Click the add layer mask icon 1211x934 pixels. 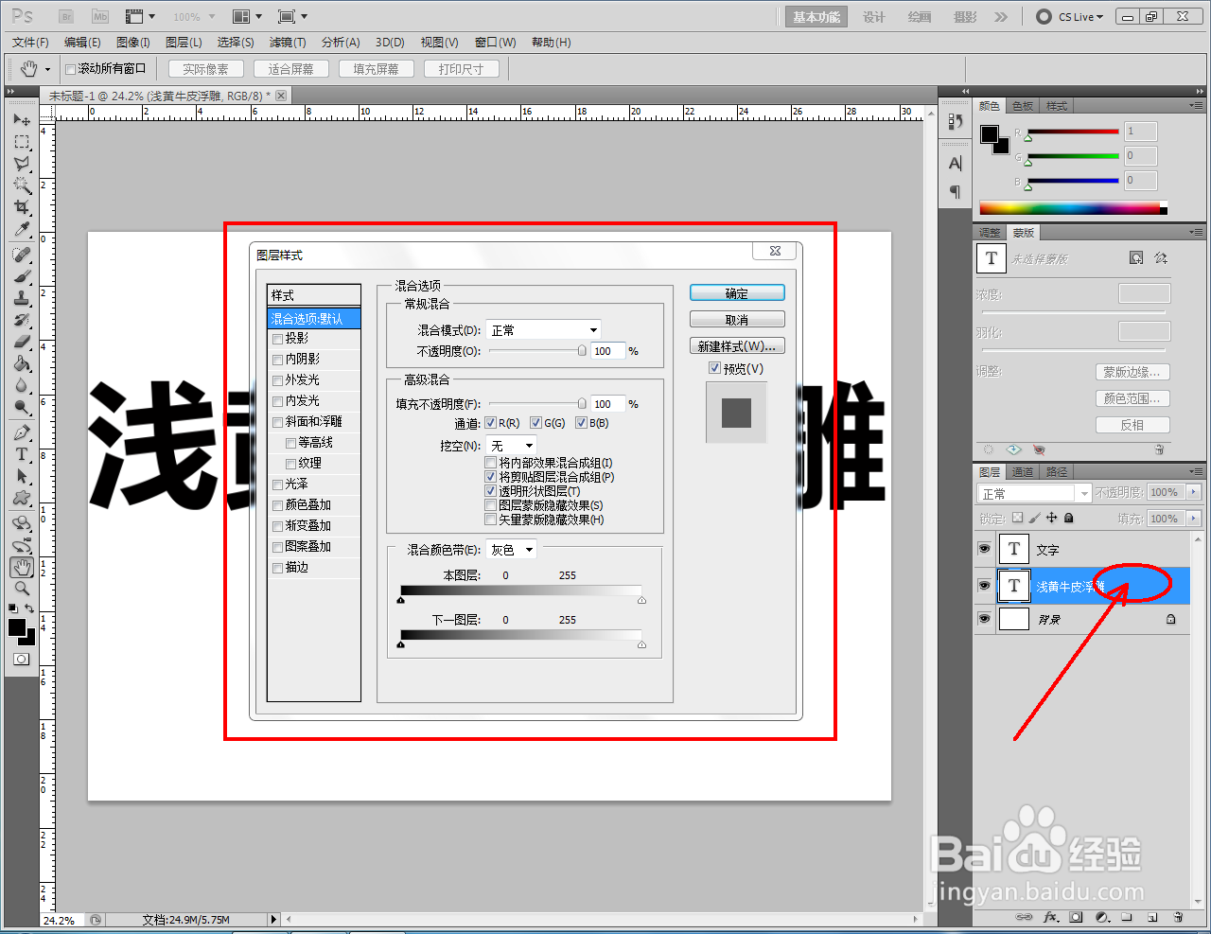[x=1076, y=917]
